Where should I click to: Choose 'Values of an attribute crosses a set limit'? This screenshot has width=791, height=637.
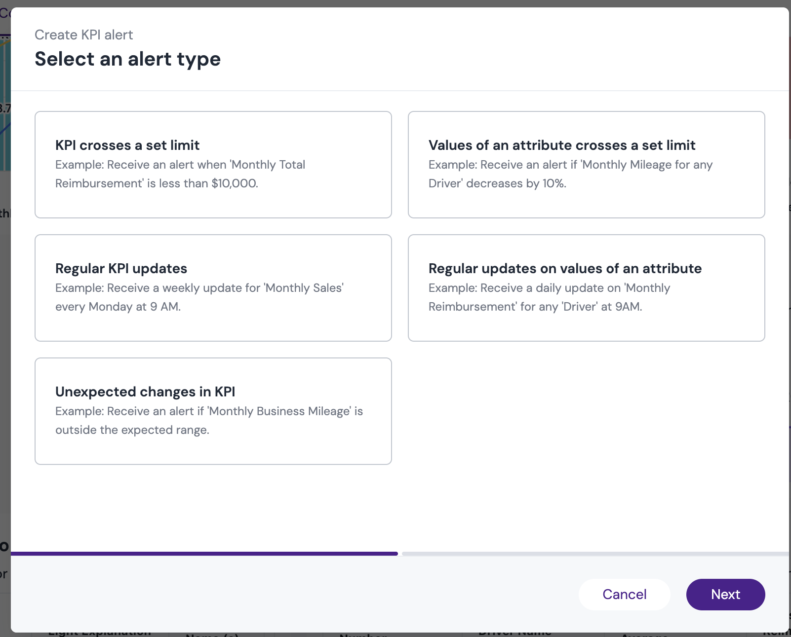coord(587,165)
